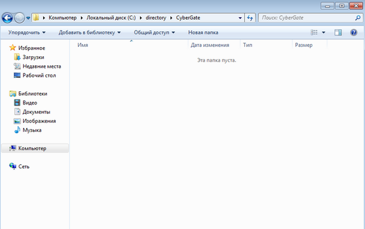Sort by Дата изменения column

point(209,45)
